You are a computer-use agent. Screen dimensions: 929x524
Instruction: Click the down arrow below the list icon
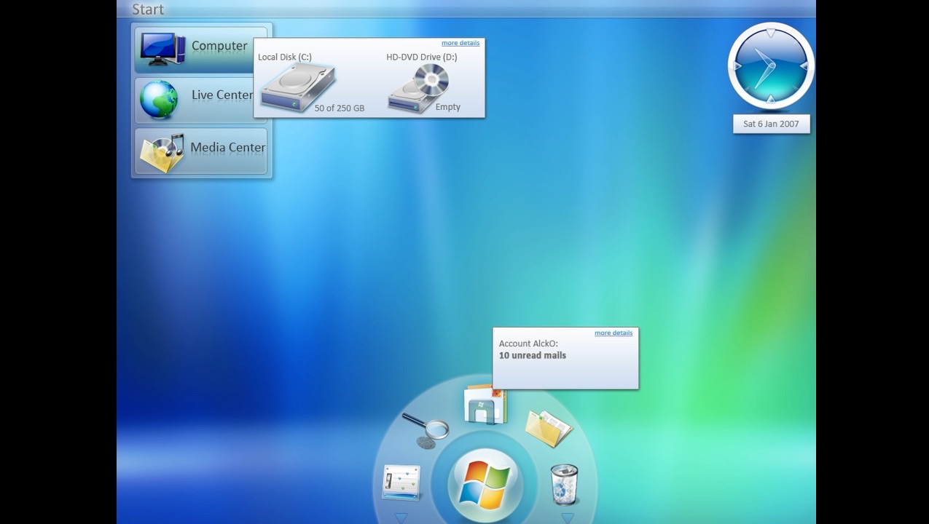click(401, 518)
